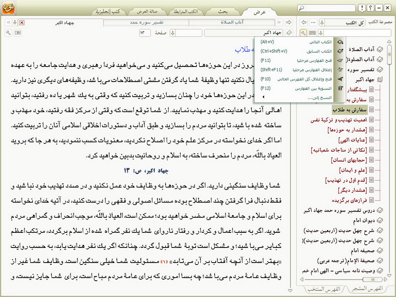Close the جهاد اكبر document tab
396x297 pixels.
pyautogui.click(x=22, y=23)
